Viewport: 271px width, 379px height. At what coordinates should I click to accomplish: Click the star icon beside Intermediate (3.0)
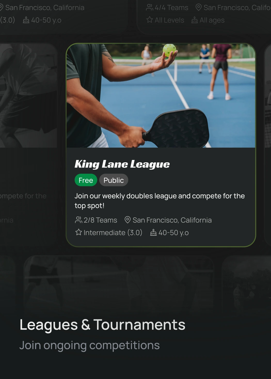pyautogui.click(x=78, y=232)
